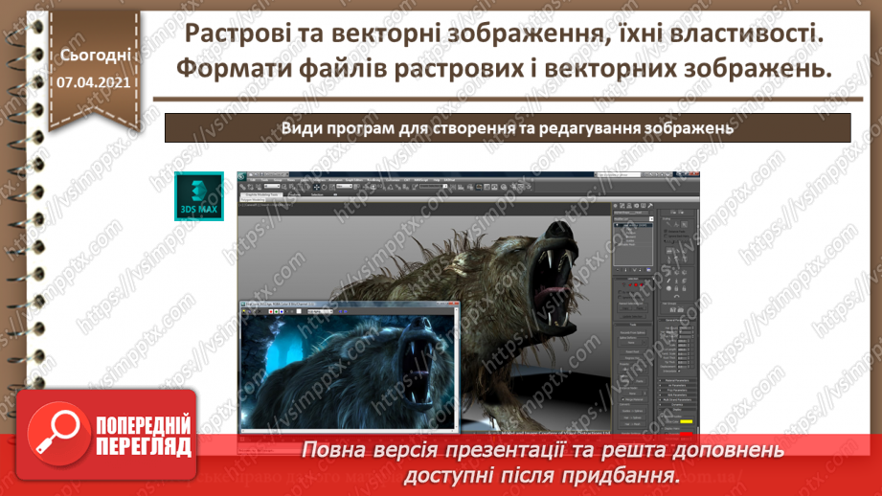Choose the Select and Link tool
Viewport: 882px width, 496px height.
coord(242,188)
